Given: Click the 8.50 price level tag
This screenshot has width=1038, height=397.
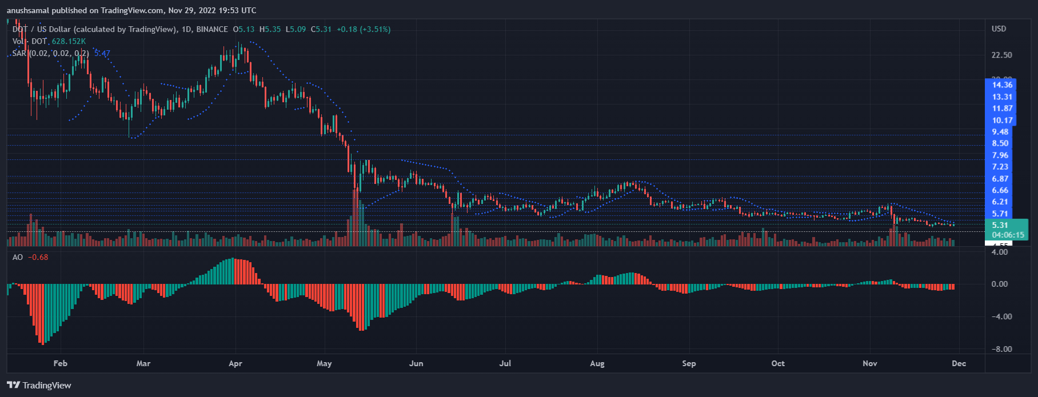Looking at the screenshot, I should (x=1000, y=143).
